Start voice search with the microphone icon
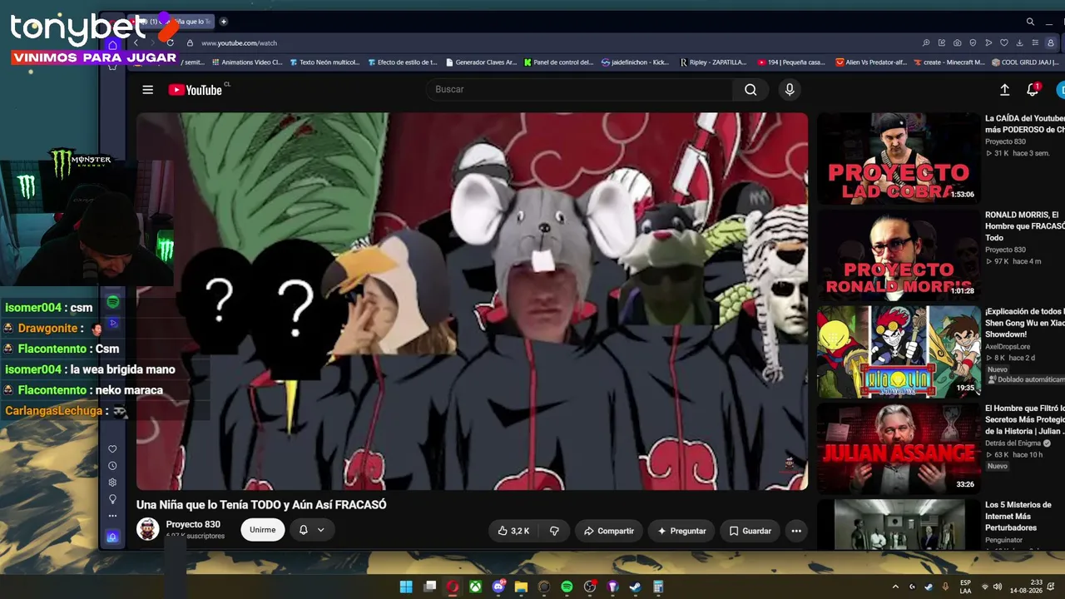The width and height of the screenshot is (1065, 599). point(790,90)
